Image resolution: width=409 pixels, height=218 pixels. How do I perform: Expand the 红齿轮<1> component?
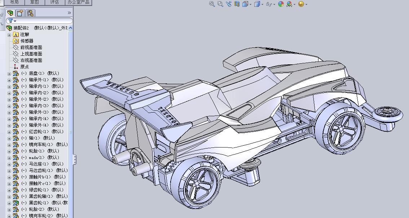9,132
